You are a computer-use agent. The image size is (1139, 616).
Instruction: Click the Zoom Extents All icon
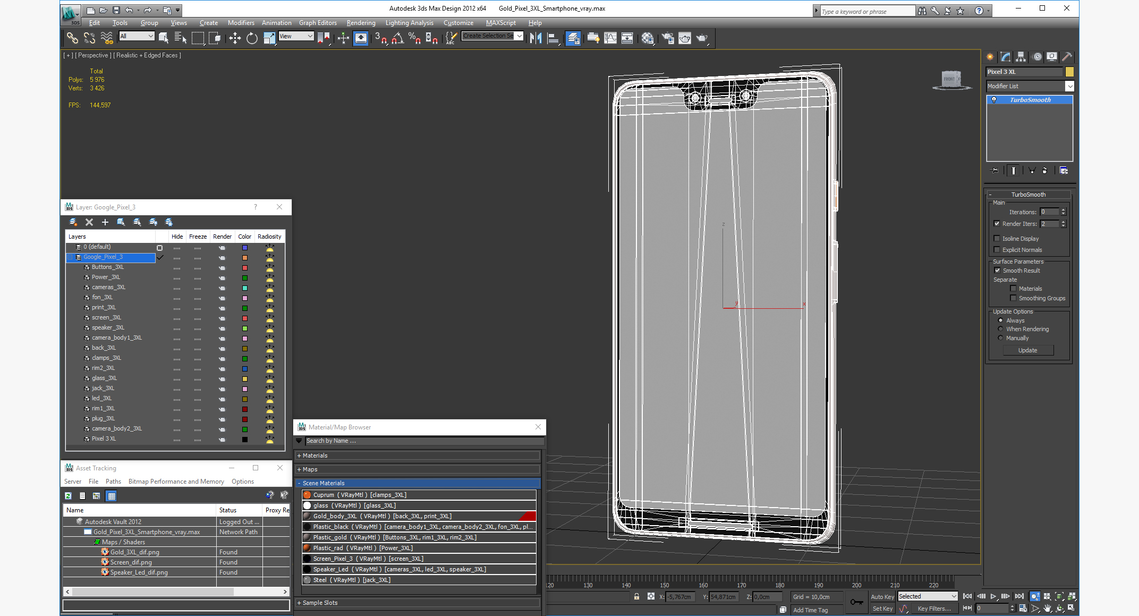[x=1072, y=596]
